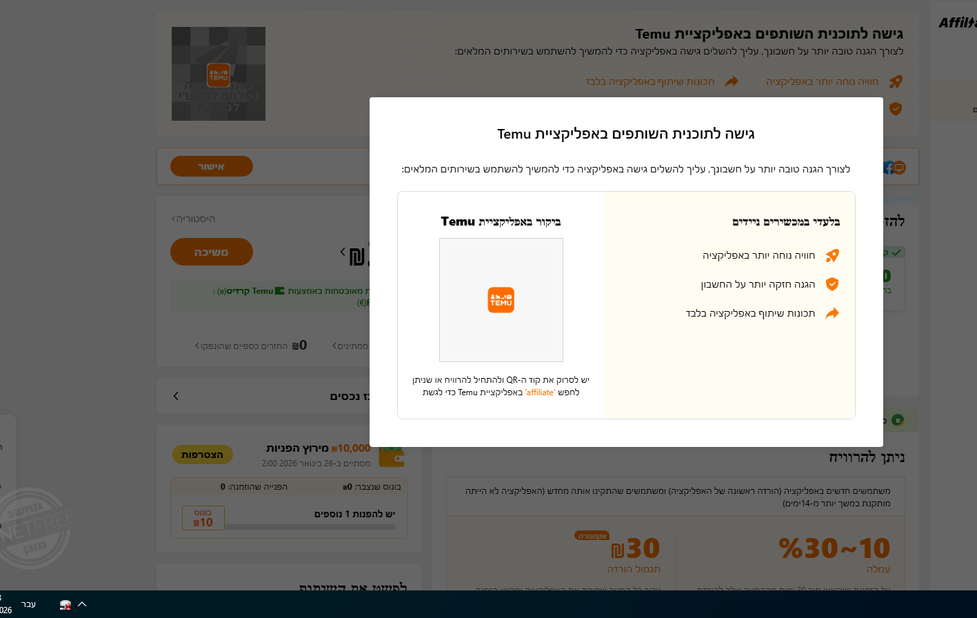Click the blurred Temu QR thumbnail in the banner
Viewport: 977px width, 618px height.
[x=218, y=74]
